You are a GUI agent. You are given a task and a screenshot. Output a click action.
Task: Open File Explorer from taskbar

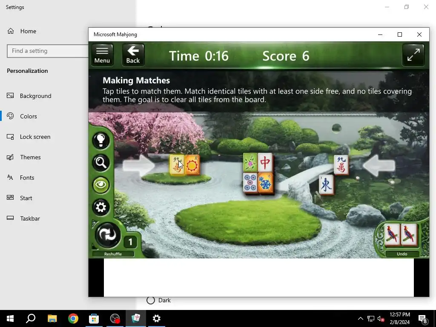pyautogui.click(x=52, y=318)
